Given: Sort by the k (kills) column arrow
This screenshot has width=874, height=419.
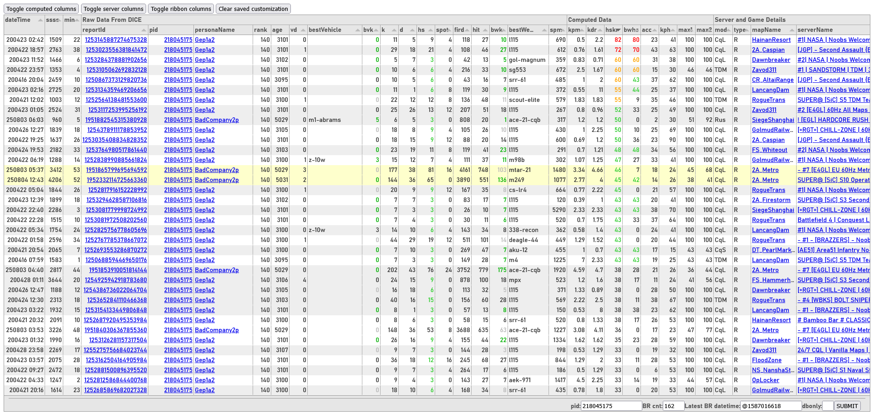Looking at the screenshot, I should (394, 30).
